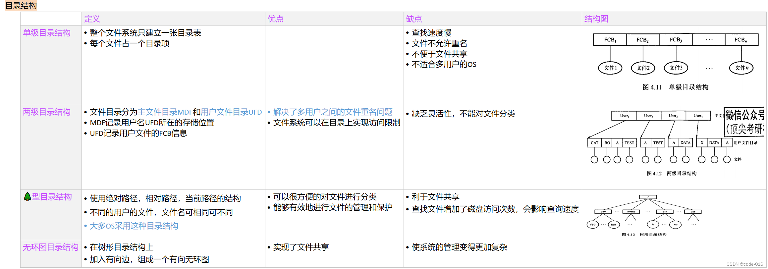Click the 文件2 oval in the diagram
Viewport: 768px width, 269px height.
[643, 68]
